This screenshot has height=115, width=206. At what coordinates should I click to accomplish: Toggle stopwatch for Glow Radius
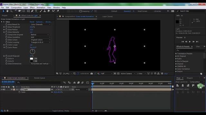(6, 30)
